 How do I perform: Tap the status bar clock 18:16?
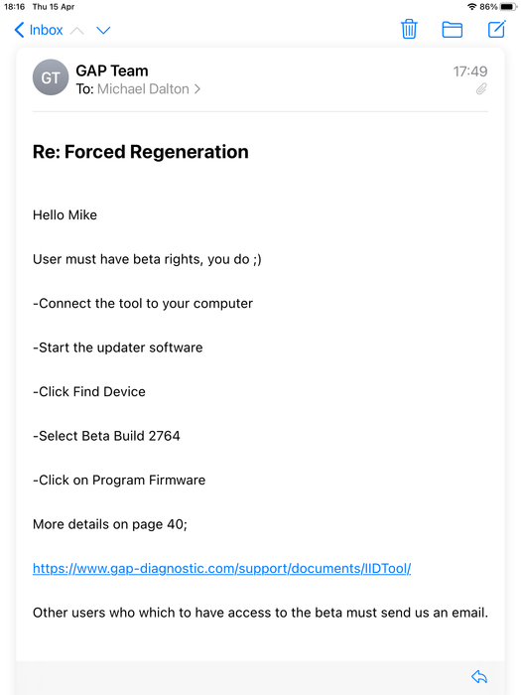tap(14, 7)
